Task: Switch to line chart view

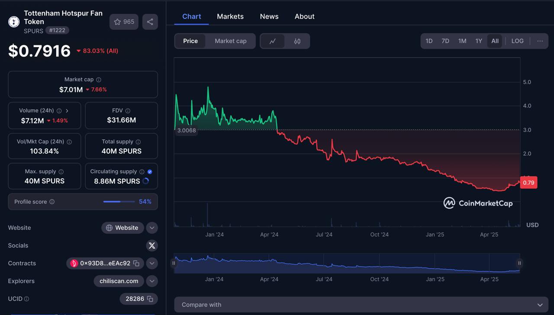Action: pyautogui.click(x=273, y=41)
